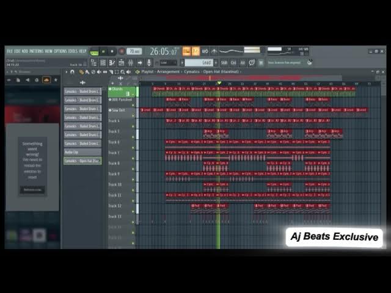Select the Select tool in playlist
The width and height of the screenshot is (391, 293).
117,72
